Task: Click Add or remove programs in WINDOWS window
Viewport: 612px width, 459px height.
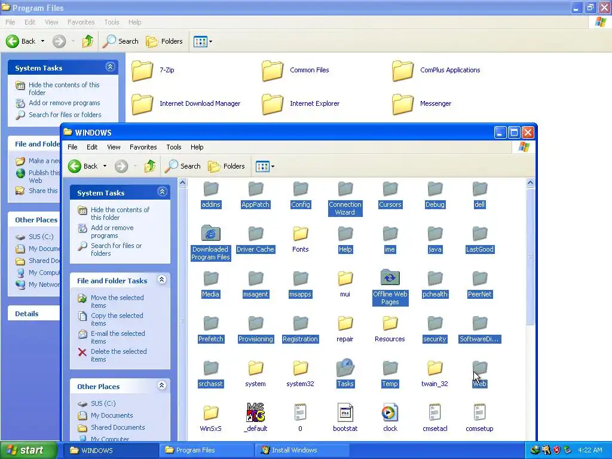Action: coord(112,232)
